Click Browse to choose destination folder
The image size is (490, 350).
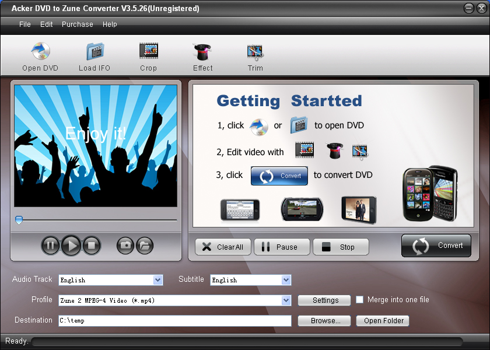[x=324, y=320]
